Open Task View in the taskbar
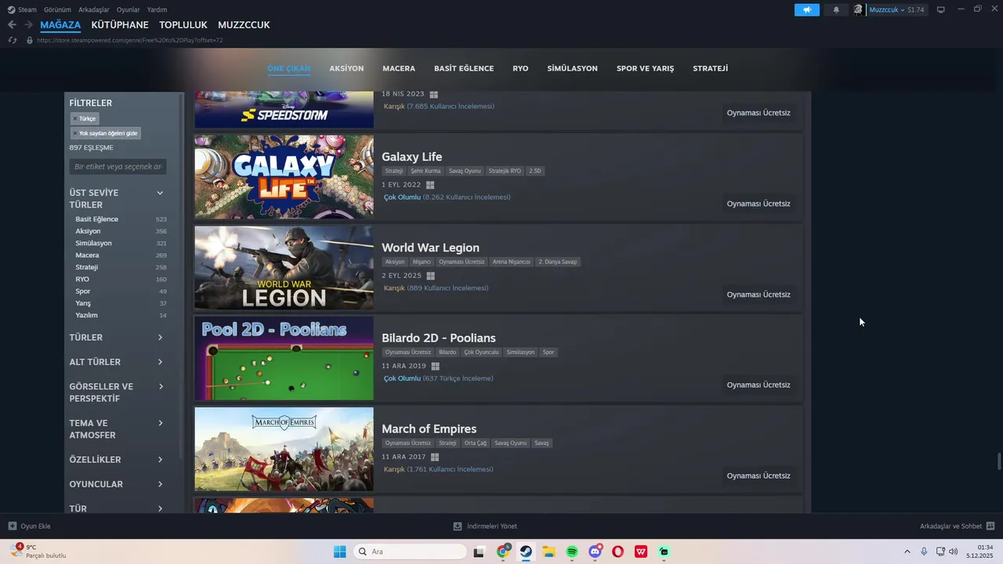 click(x=479, y=551)
